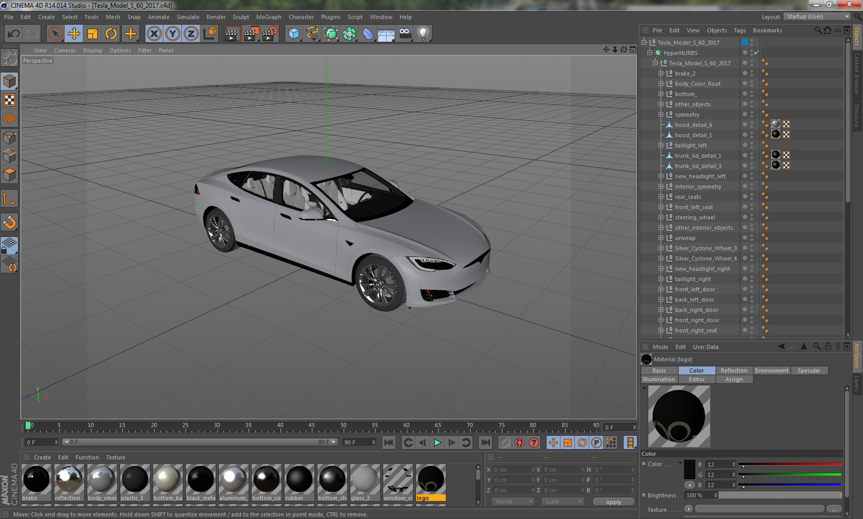Add a floor environment object
This screenshot has height=519, width=863.
pos(386,34)
